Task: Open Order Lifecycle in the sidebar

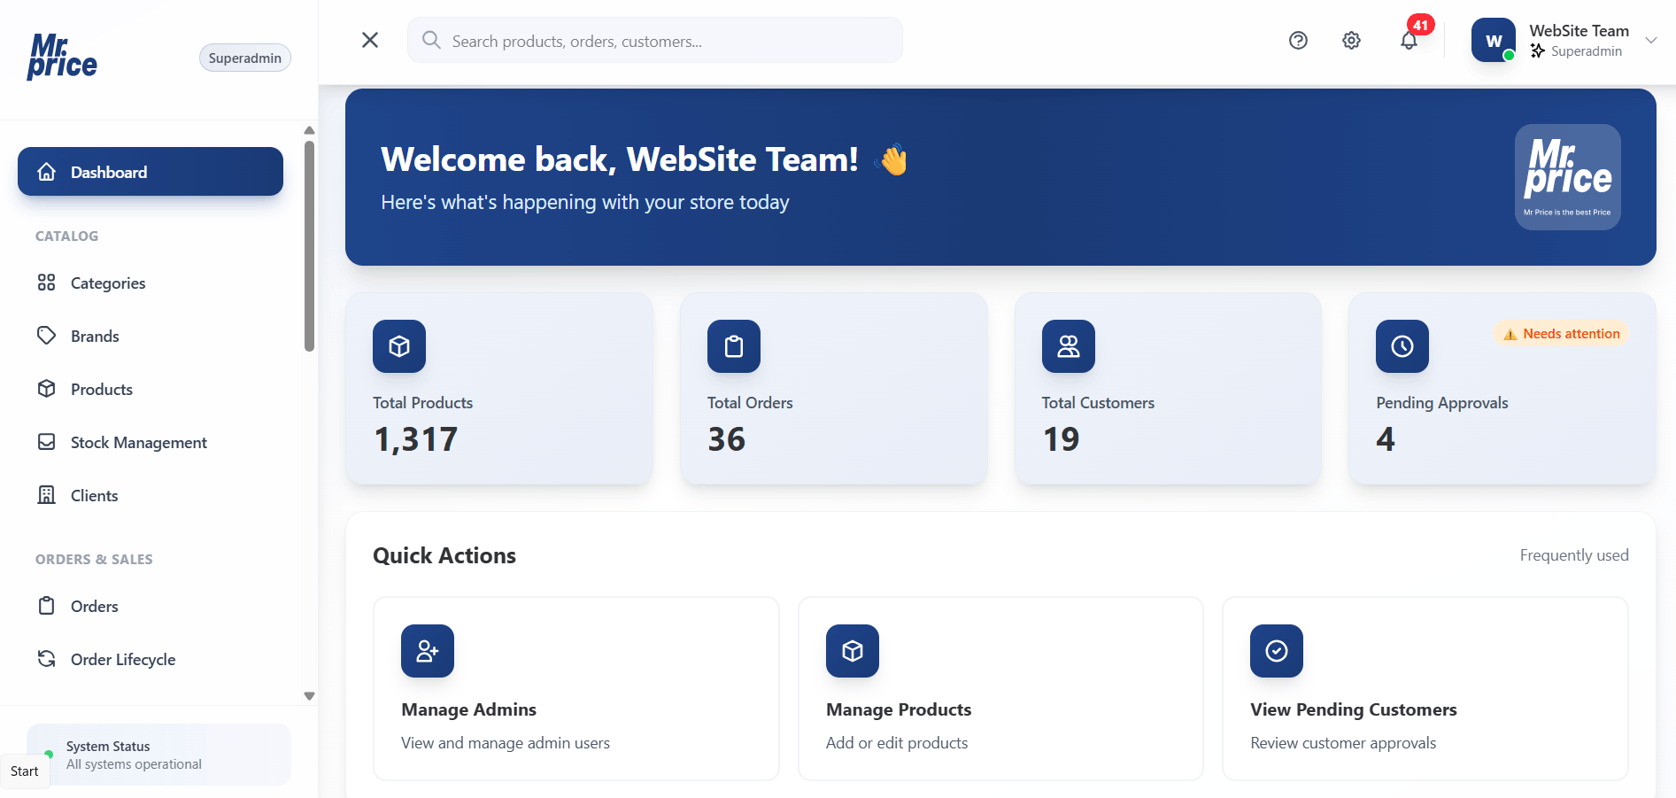Action: 151,660
